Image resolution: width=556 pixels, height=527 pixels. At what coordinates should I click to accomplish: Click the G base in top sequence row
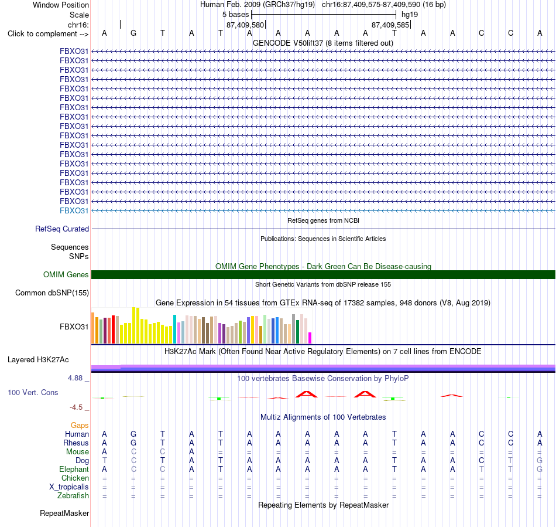[133, 33]
